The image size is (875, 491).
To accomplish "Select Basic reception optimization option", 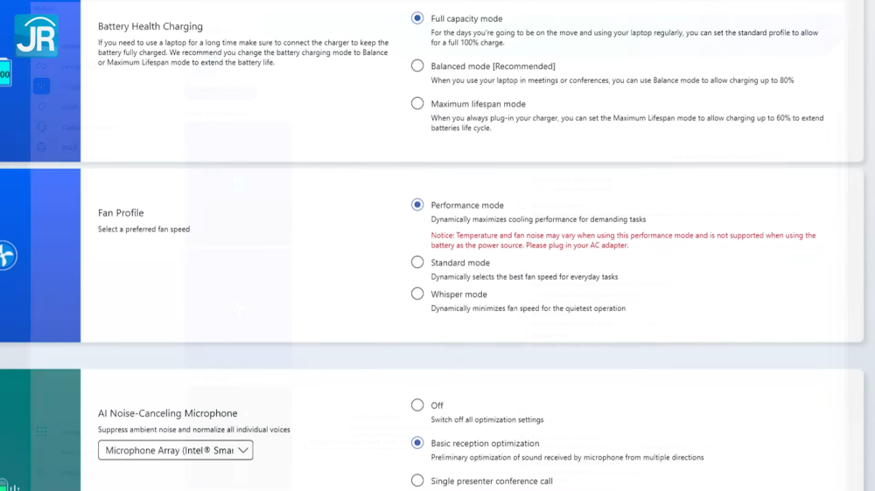I will 417,443.
